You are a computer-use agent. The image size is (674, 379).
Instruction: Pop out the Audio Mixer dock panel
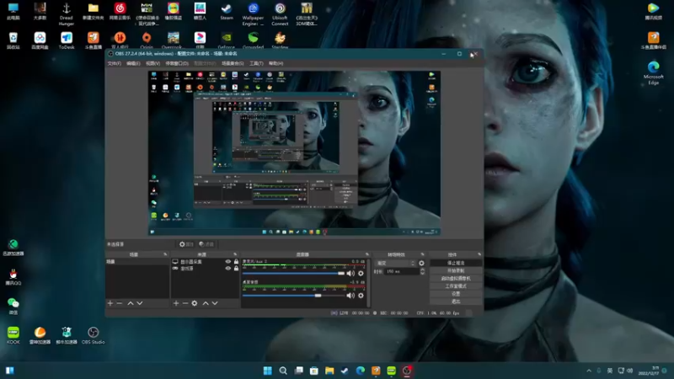367,254
